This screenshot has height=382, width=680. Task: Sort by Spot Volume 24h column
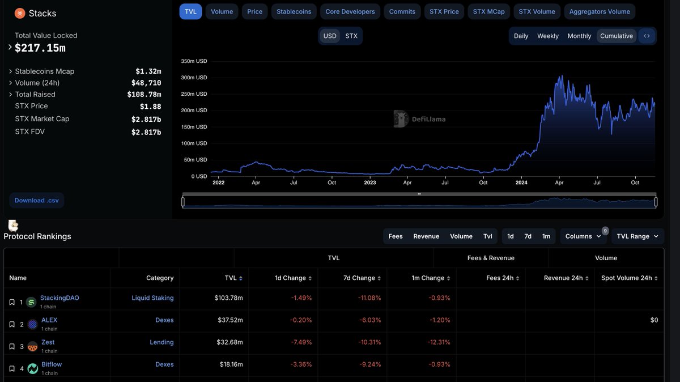tap(656, 278)
